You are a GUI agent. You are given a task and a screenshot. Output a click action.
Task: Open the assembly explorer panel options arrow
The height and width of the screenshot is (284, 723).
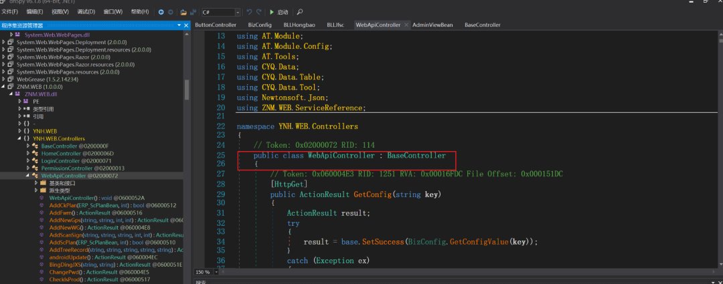click(179, 25)
